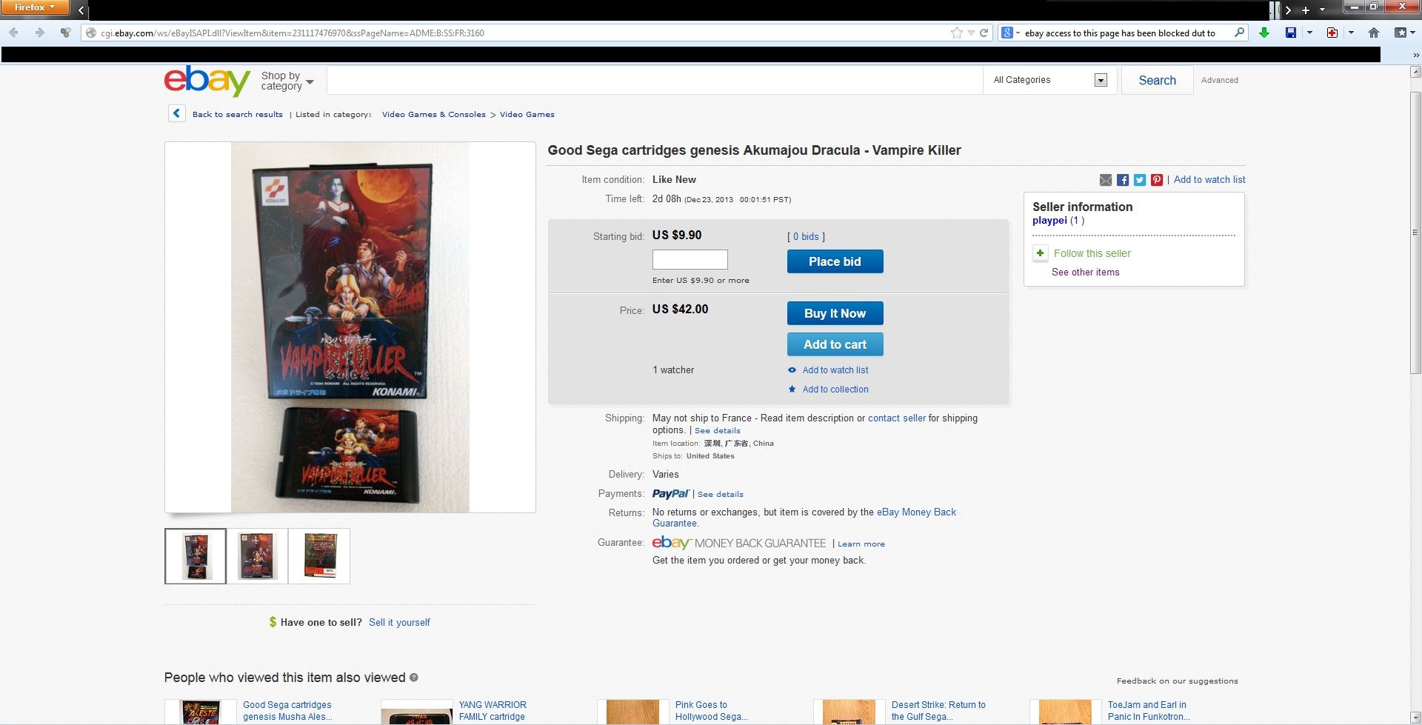Click the Buy It Now button
1422x725 pixels.
[835, 313]
